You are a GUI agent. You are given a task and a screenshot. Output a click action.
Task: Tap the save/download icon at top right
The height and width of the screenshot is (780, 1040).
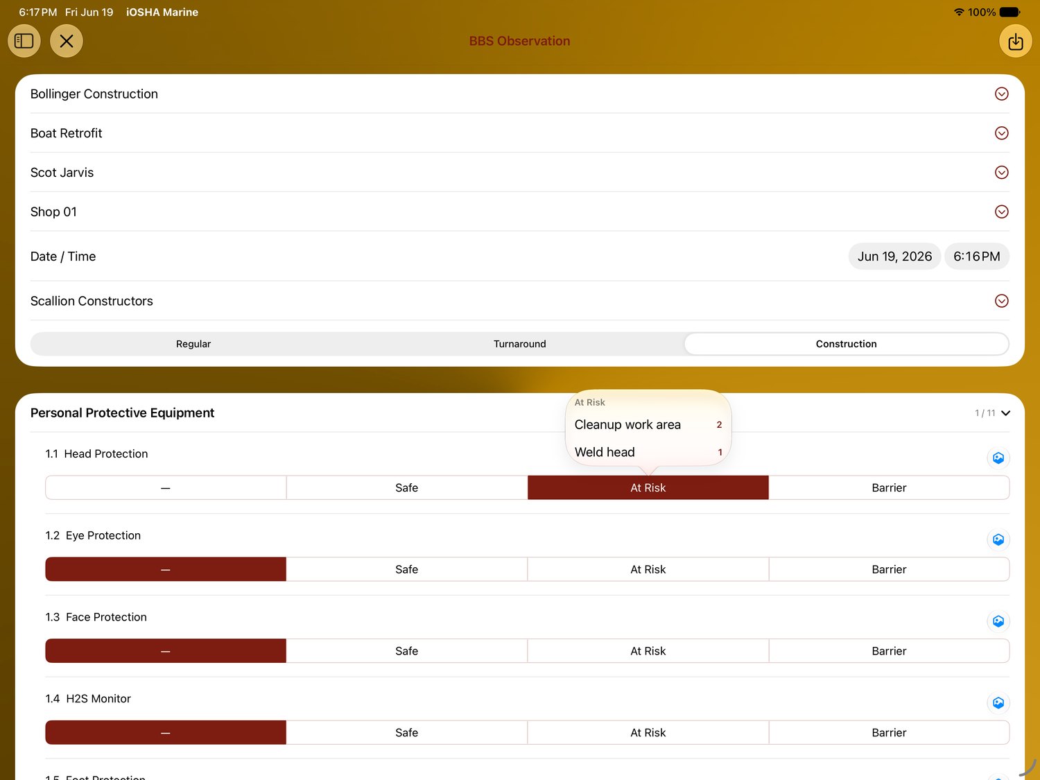1015,42
